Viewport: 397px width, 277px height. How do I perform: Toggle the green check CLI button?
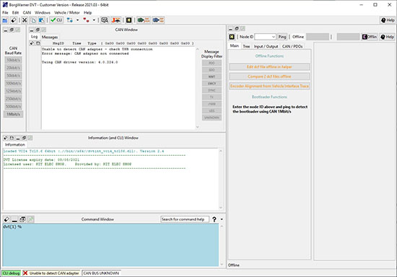point(56,20)
